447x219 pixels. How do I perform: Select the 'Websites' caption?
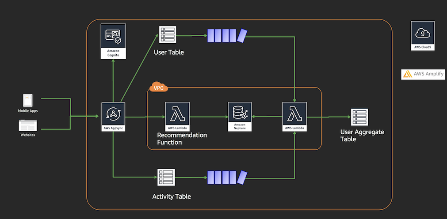(28, 135)
